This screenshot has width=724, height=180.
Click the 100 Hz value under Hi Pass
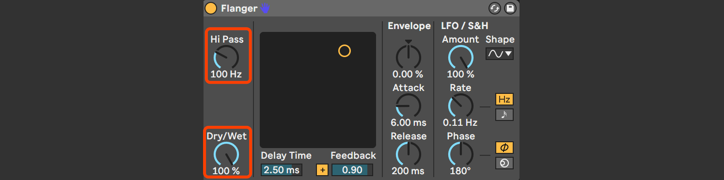pos(226,75)
